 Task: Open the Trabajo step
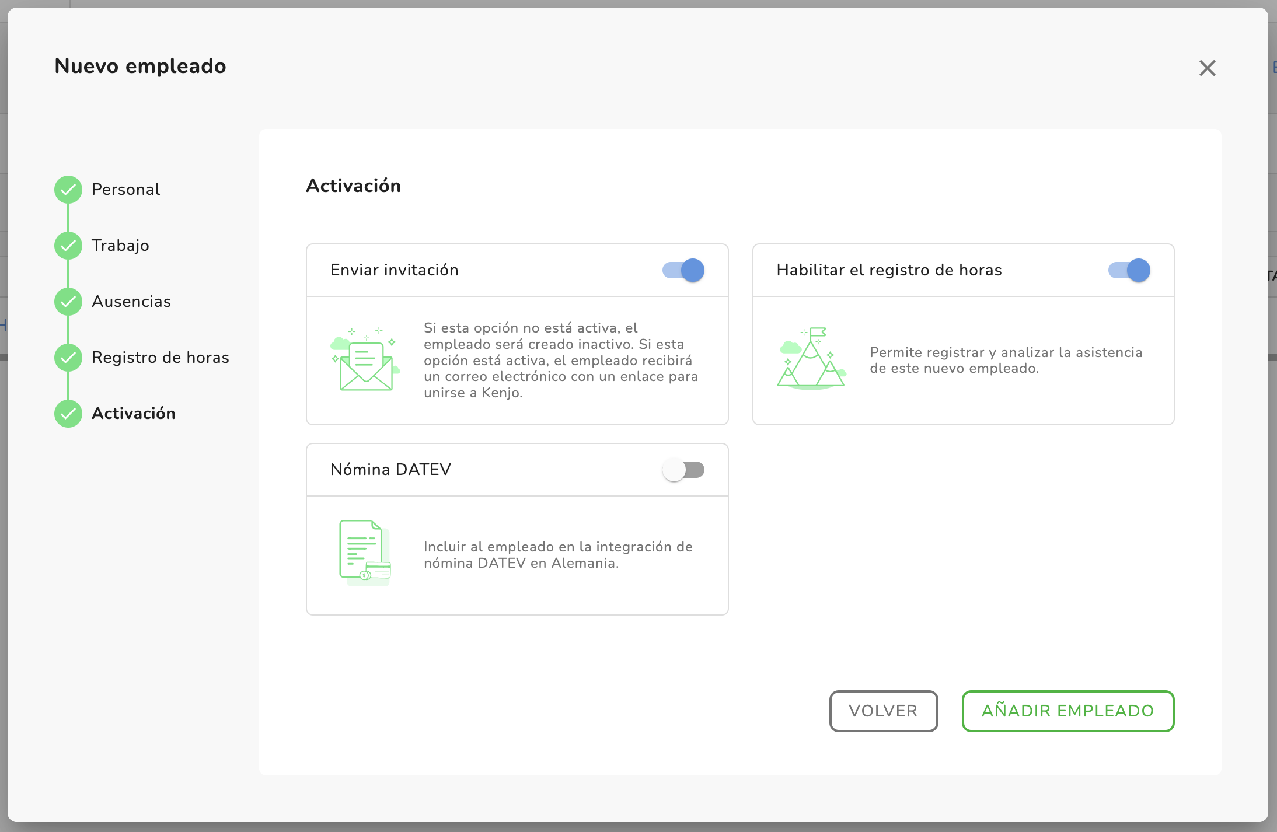pyautogui.click(x=120, y=246)
